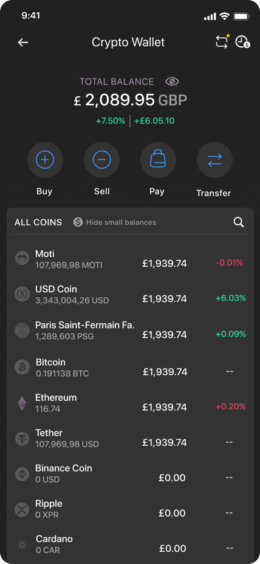The image size is (260, 564).
Task: Open USD Coin details
Action: click(130, 295)
